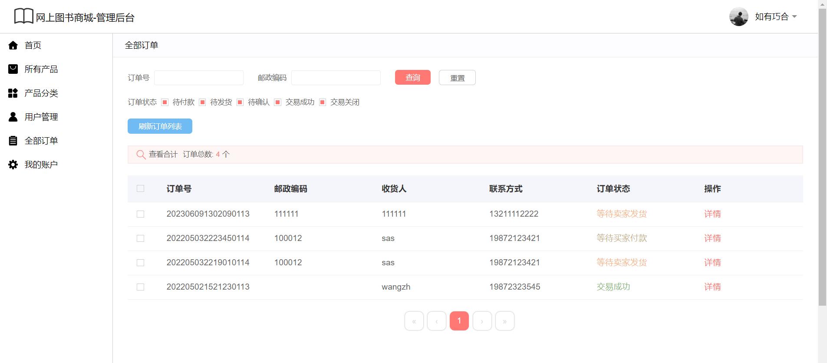Toggle the 待付款 status checkbox
The width and height of the screenshot is (827, 363).
point(165,102)
